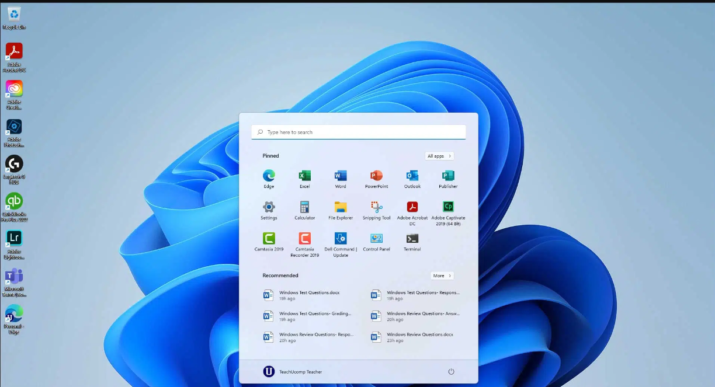Open the TeachUcomp Teacher account menu
The height and width of the screenshot is (387, 715).
[293, 372]
